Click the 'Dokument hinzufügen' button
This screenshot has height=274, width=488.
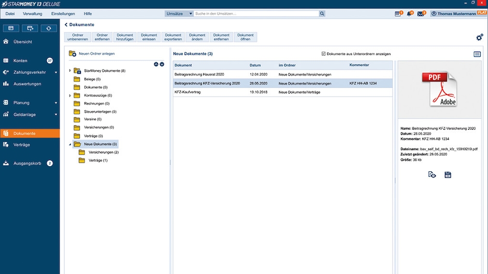click(x=125, y=37)
